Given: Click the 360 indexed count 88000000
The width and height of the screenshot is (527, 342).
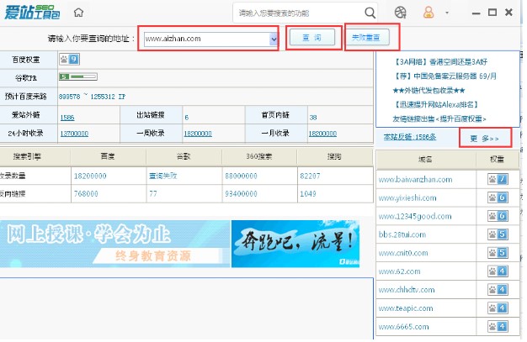Looking at the screenshot, I should [241, 176].
